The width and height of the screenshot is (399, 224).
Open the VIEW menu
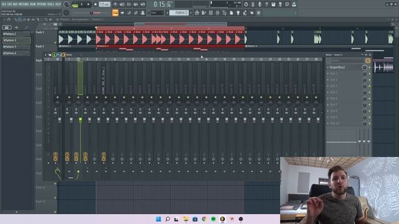(33, 4)
